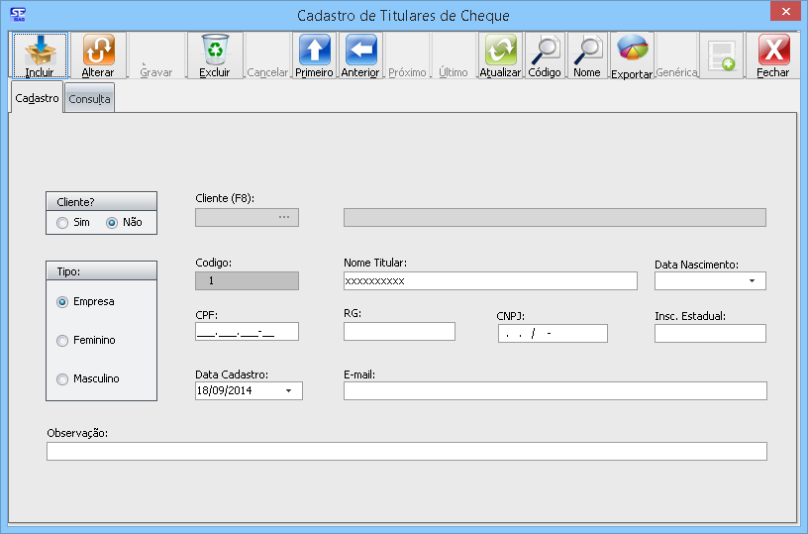The height and width of the screenshot is (534, 808).
Task: Switch to the Consulta tab
Action: pyautogui.click(x=89, y=99)
